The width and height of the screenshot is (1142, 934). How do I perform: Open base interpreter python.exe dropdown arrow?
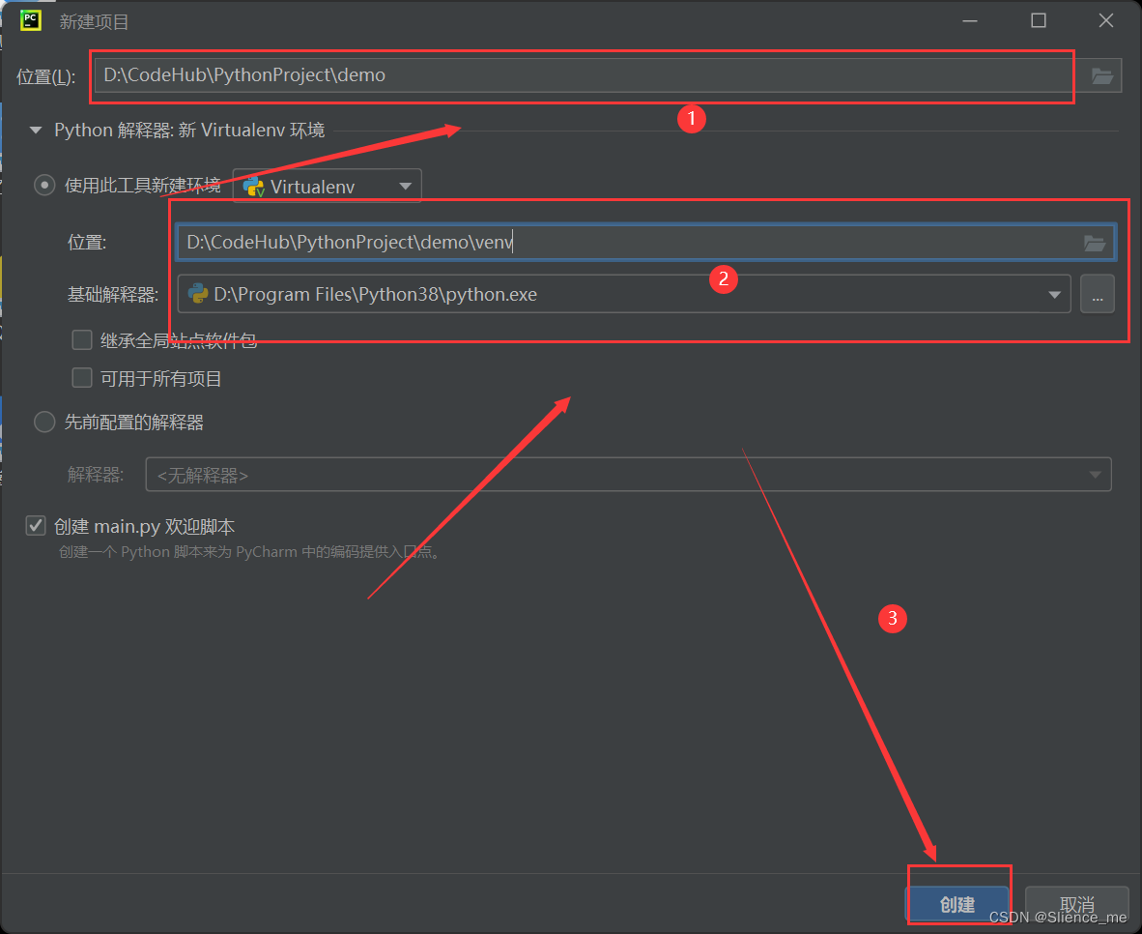tap(1054, 295)
